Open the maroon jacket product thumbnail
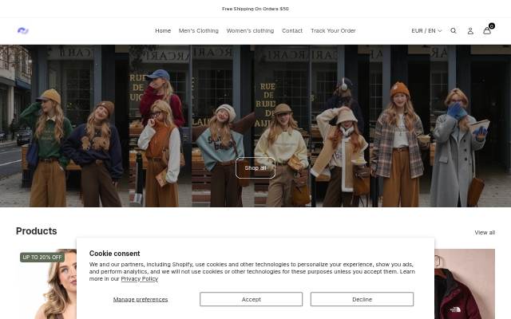The width and height of the screenshot is (511, 319). [465, 284]
